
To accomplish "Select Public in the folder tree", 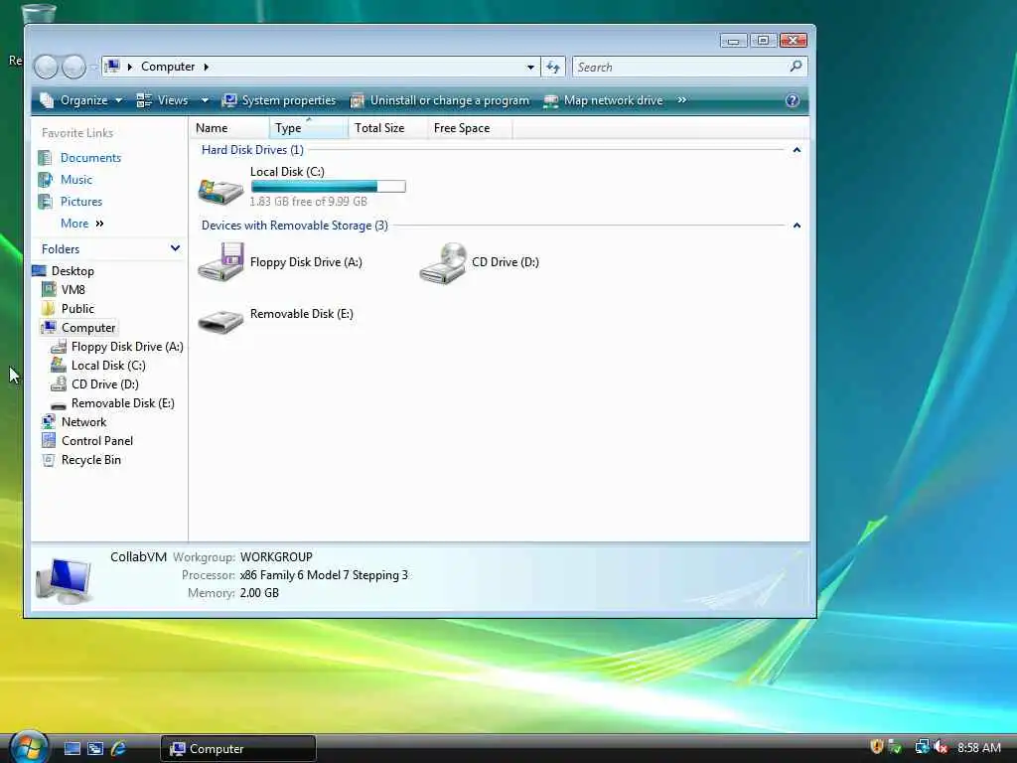I will (x=77, y=309).
